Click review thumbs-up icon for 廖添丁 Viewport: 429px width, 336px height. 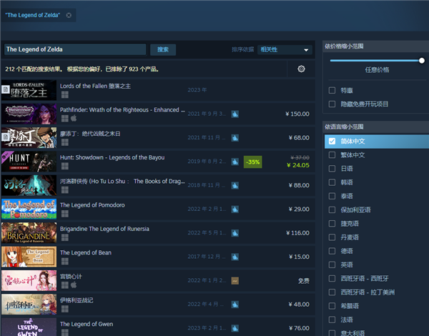(235, 138)
